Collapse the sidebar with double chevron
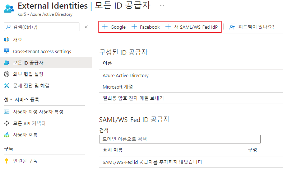Viewport: 283px width, 170px height. click(86, 27)
